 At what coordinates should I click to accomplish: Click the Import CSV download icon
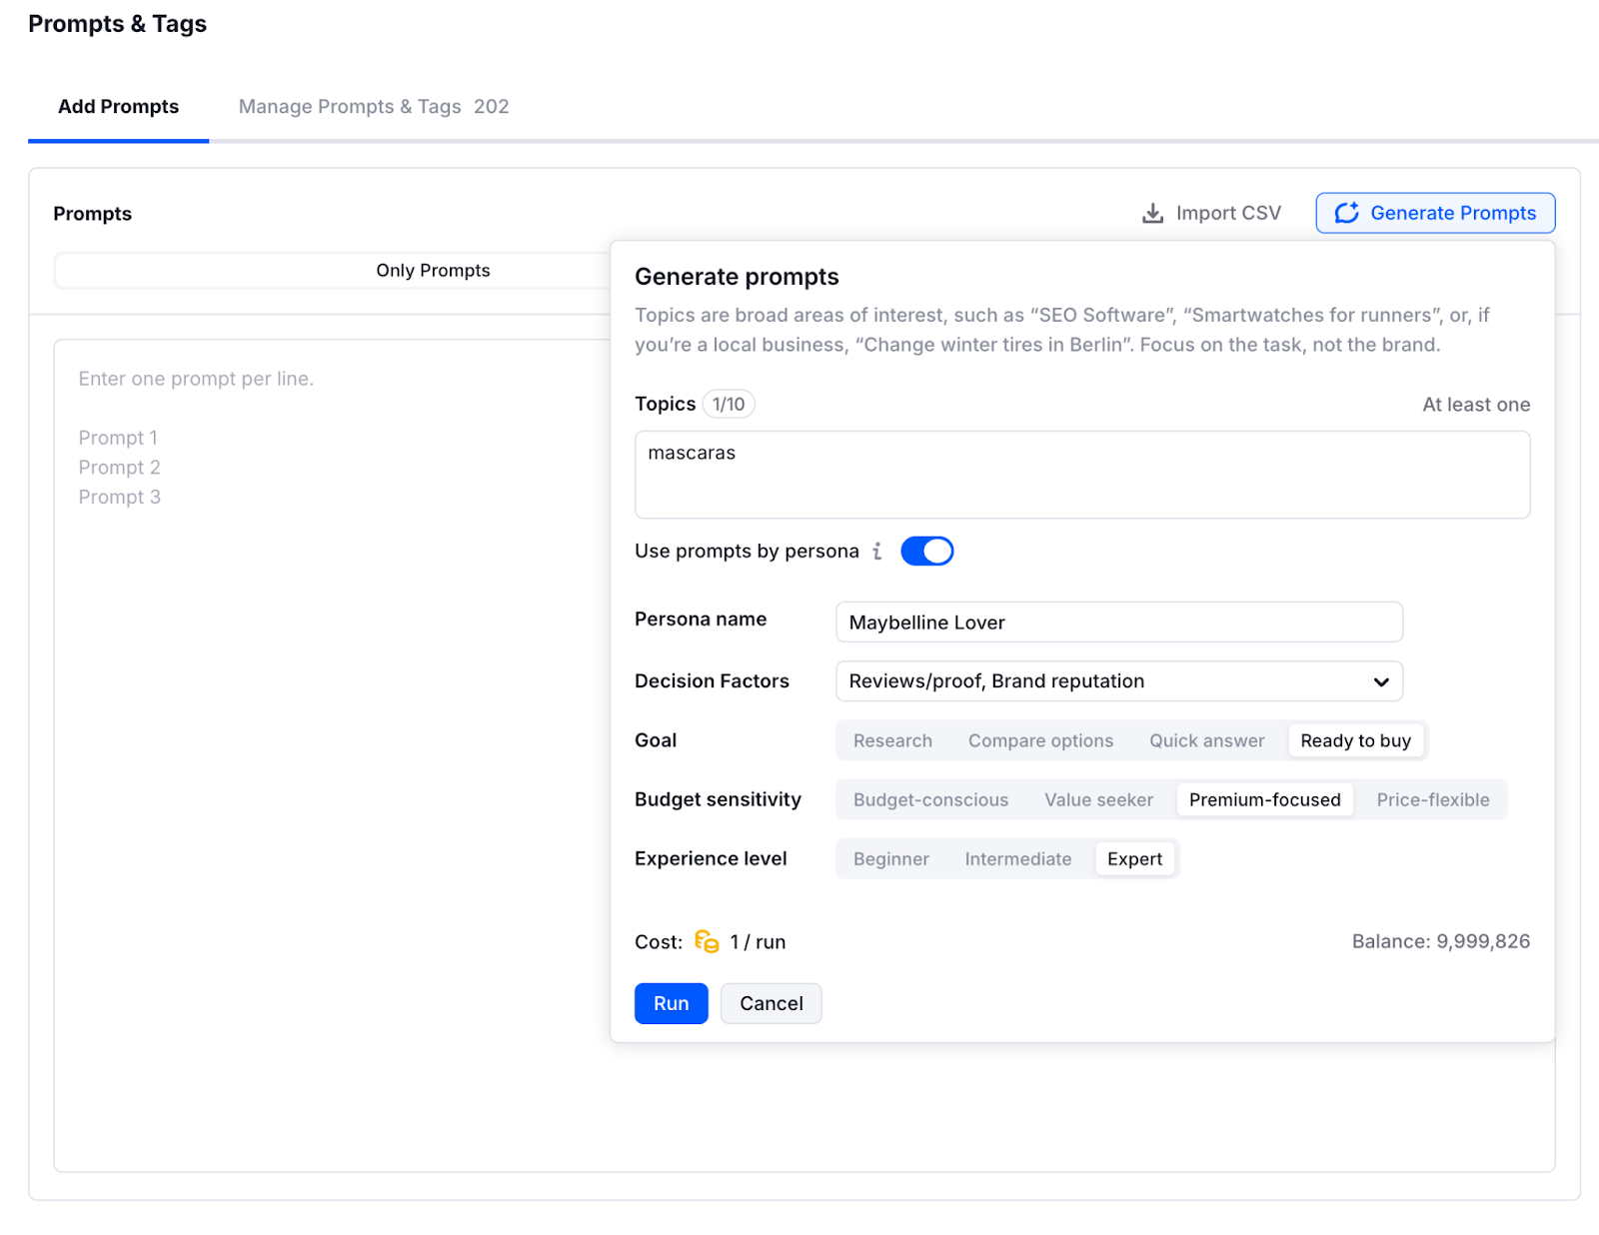[1152, 213]
